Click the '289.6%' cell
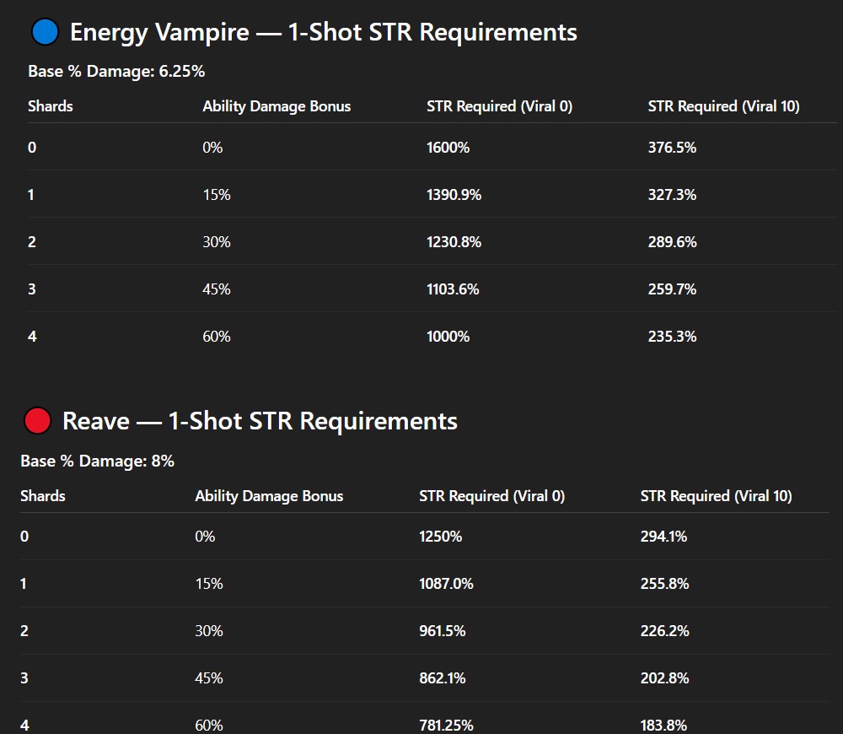Screen dimensions: 843x734 tap(672, 242)
